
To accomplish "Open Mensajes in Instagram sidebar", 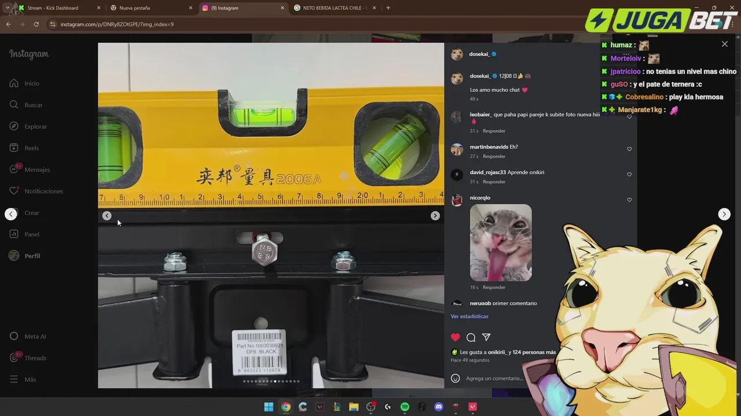I will (30, 169).
